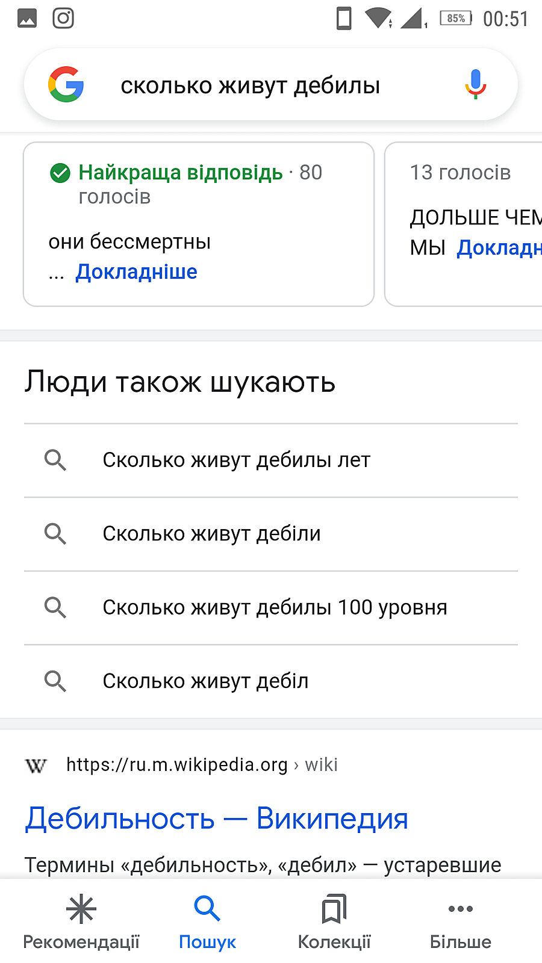Select suggestion "Сколько живут дебіл"

(205, 681)
